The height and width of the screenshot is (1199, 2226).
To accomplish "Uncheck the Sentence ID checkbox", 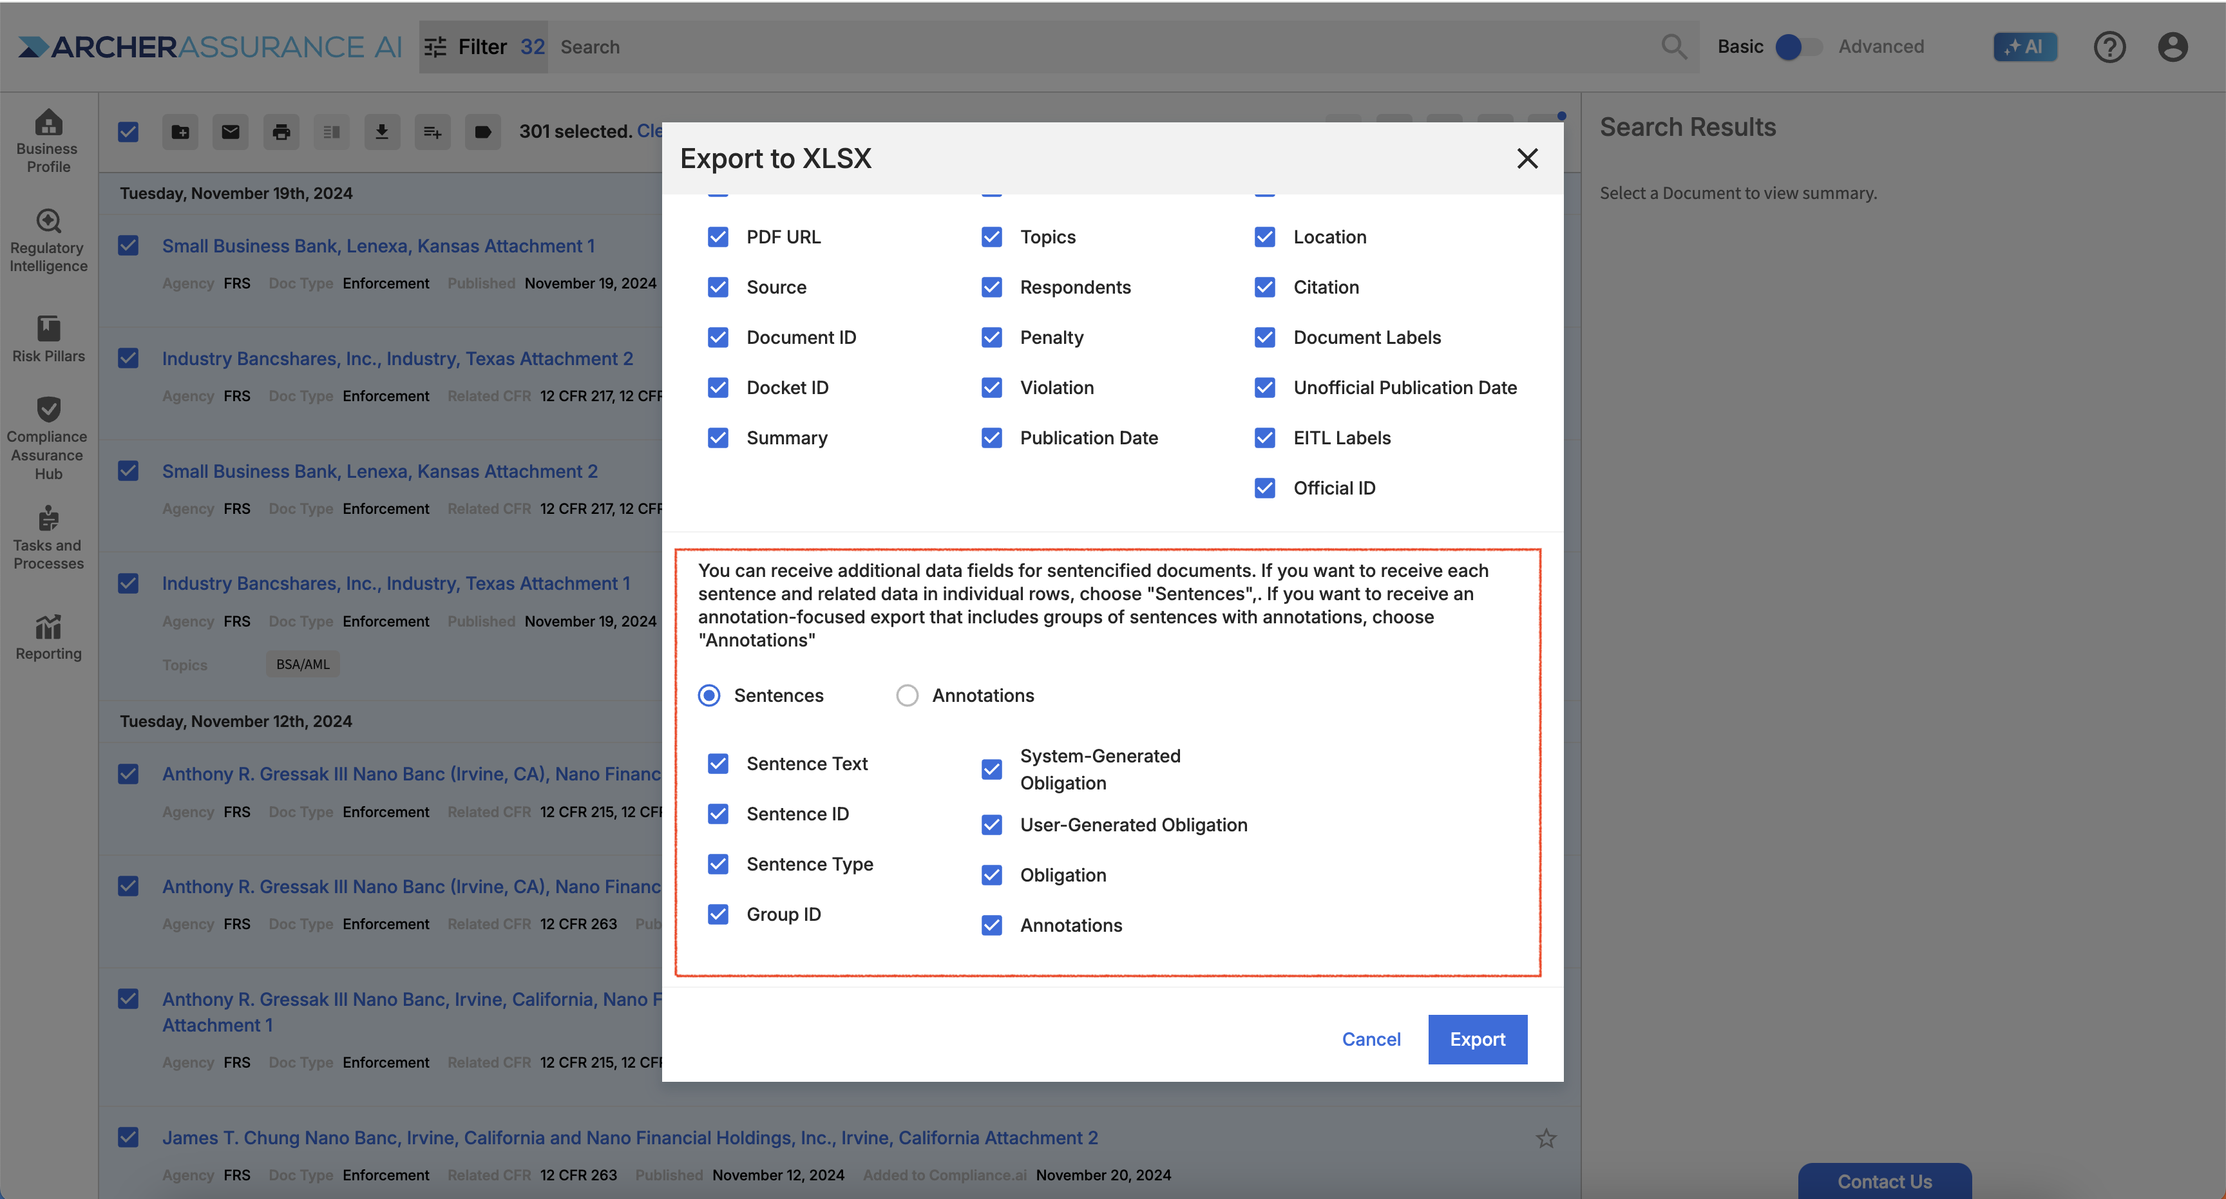I will pyautogui.click(x=718, y=814).
